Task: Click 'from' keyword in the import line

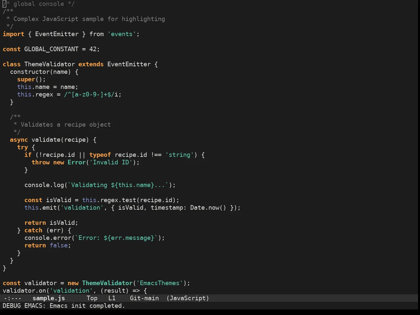Action: 96,34
